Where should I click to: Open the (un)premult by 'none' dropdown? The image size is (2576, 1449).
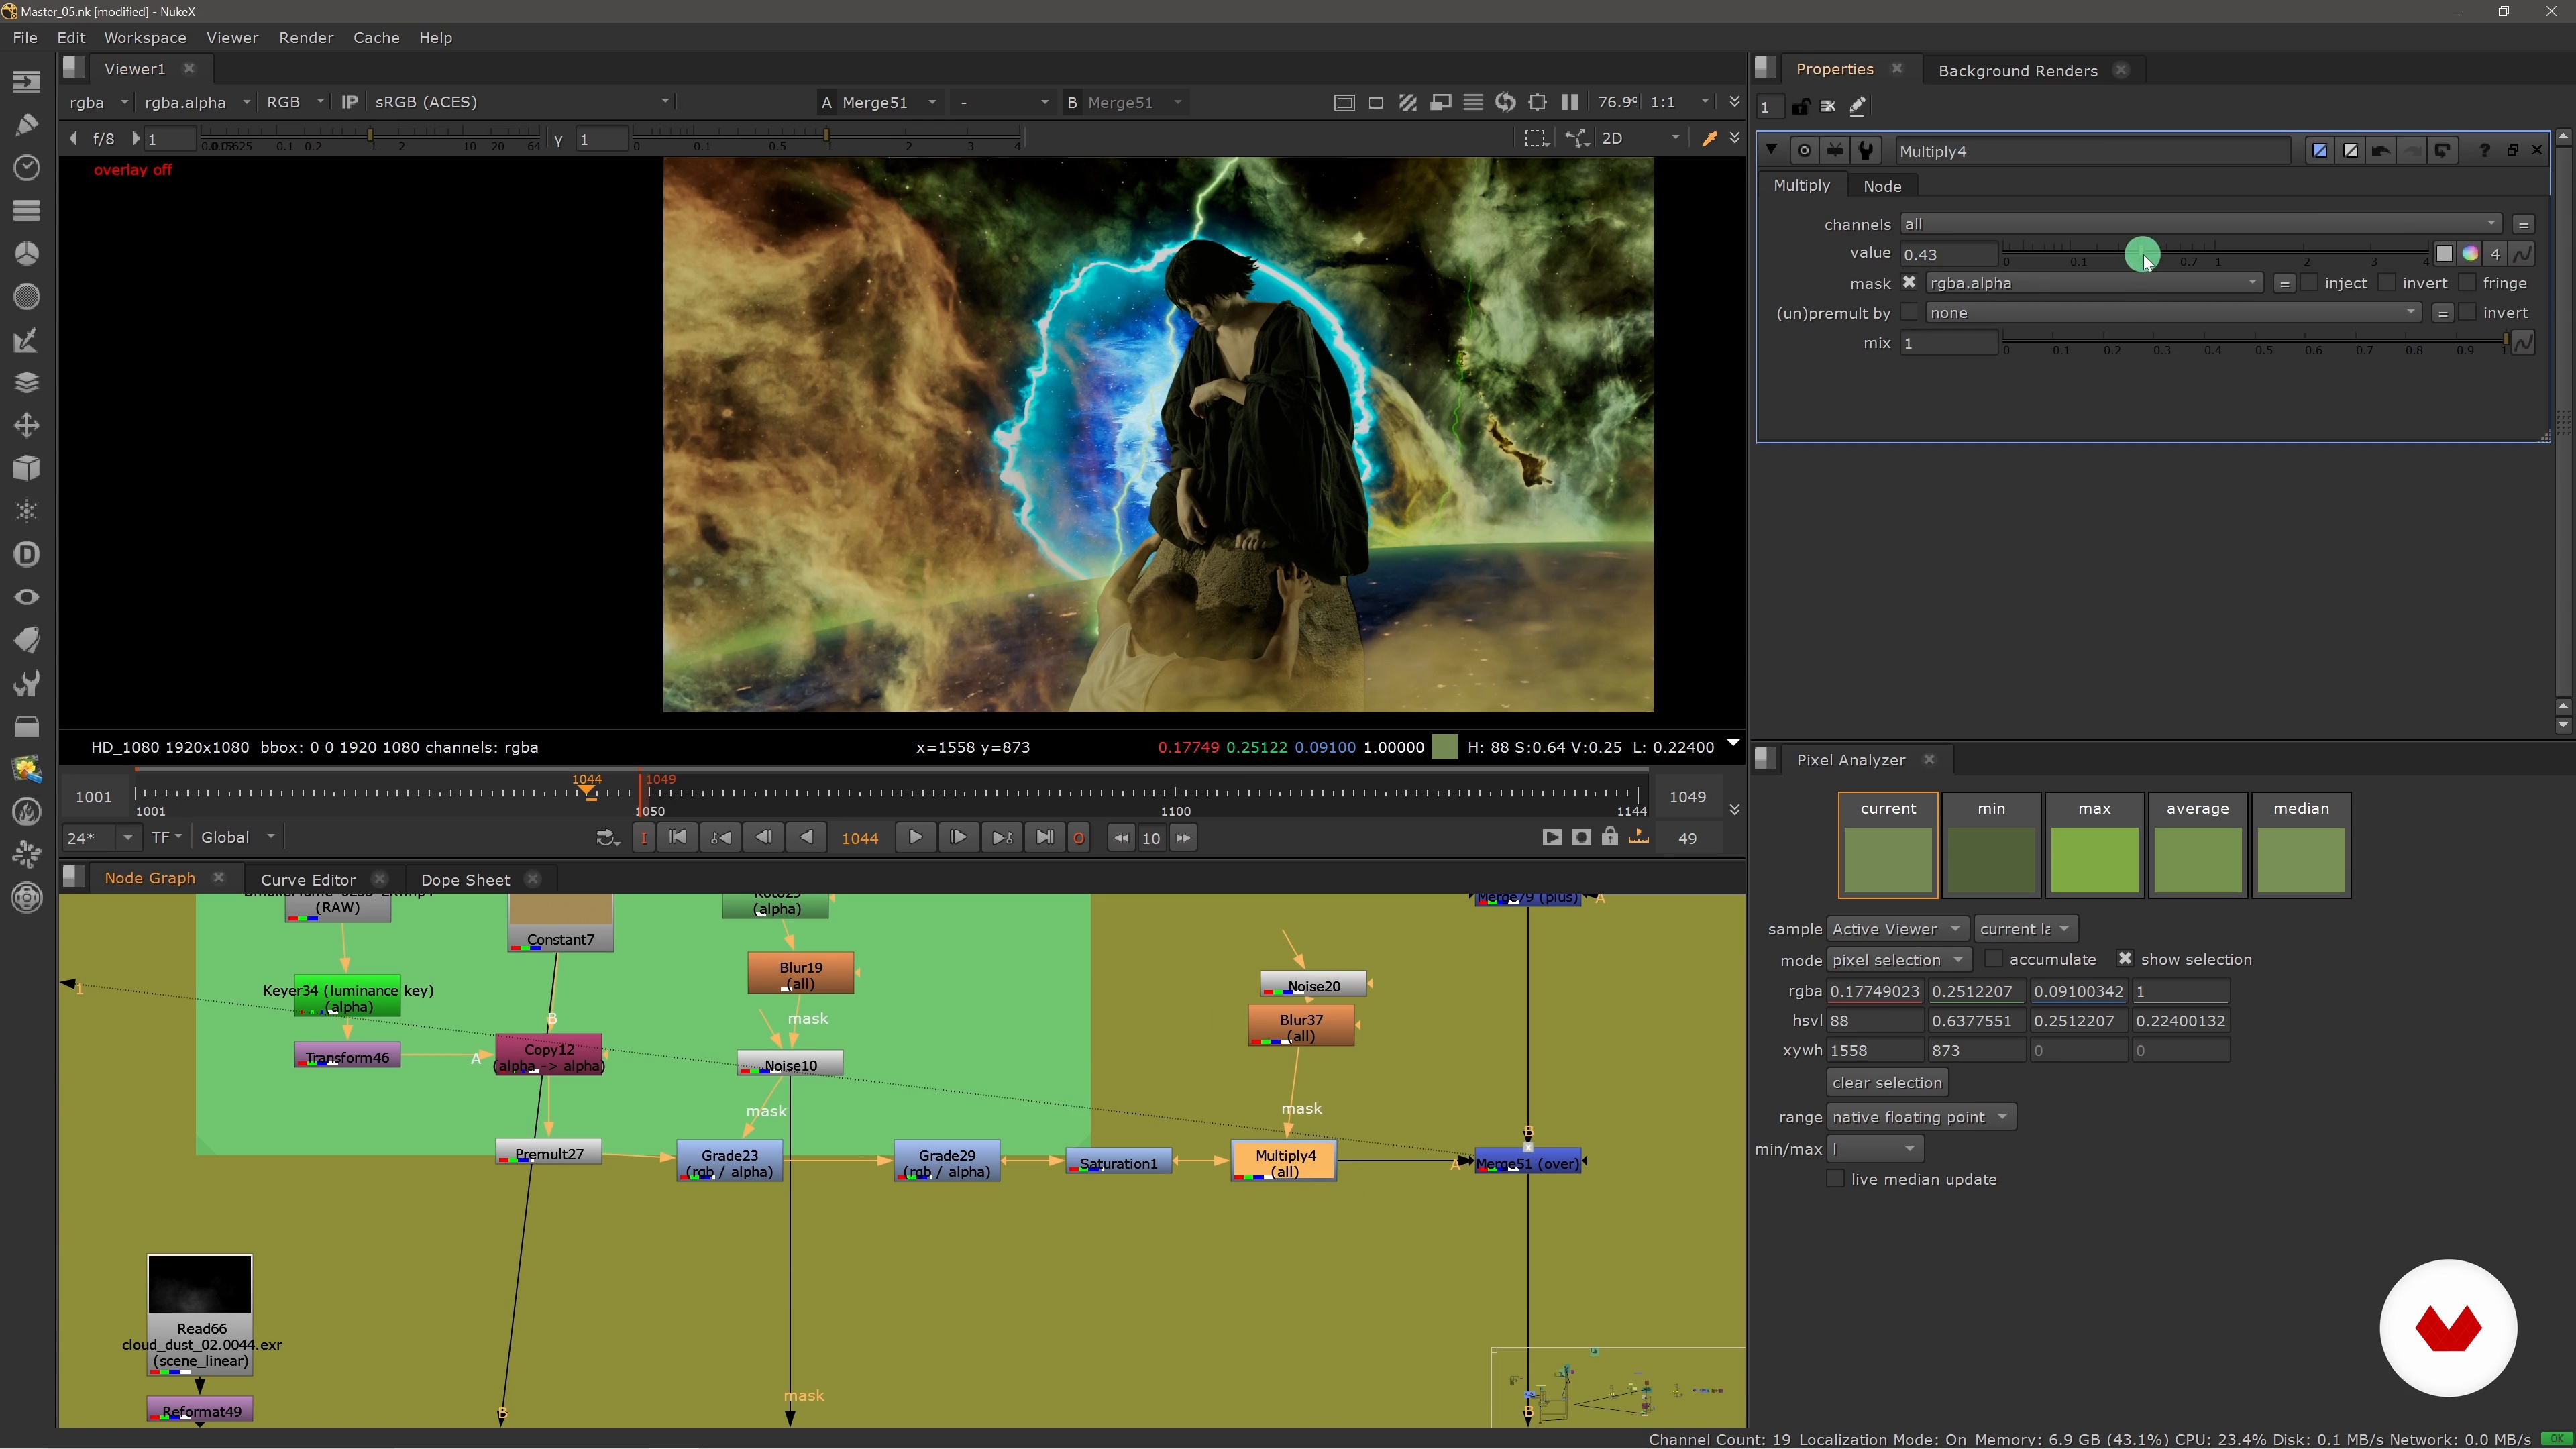click(2173, 312)
